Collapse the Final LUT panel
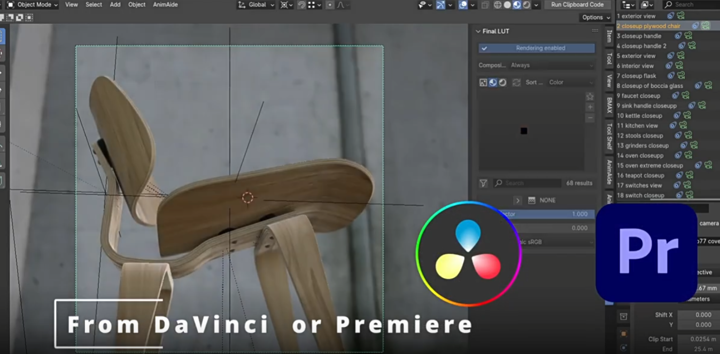 pos(478,31)
